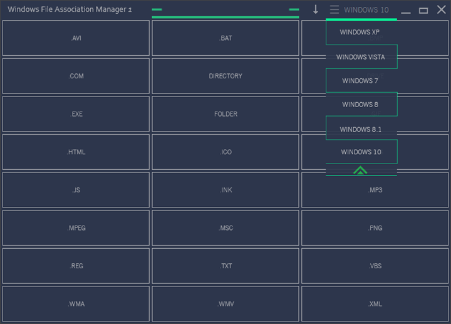The width and height of the screenshot is (451, 324).
Task: Click the .AVI file association button
Action: coord(76,38)
